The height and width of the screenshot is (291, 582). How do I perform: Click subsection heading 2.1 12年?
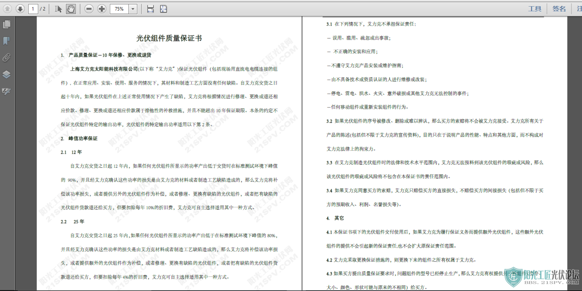71,152
